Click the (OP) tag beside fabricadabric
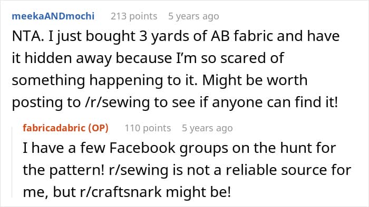 [x=98, y=128]
